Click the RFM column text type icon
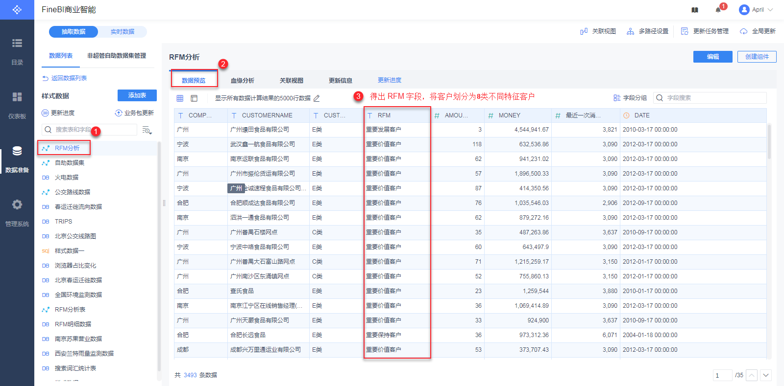The width and height of the screenshot is (784, 386). pos(370,115)
